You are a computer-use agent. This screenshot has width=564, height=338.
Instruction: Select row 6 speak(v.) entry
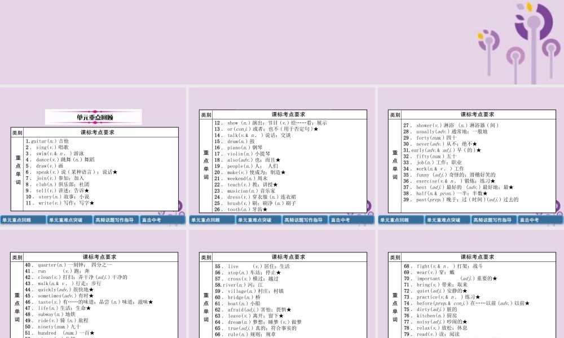click(x=72, y=172)
